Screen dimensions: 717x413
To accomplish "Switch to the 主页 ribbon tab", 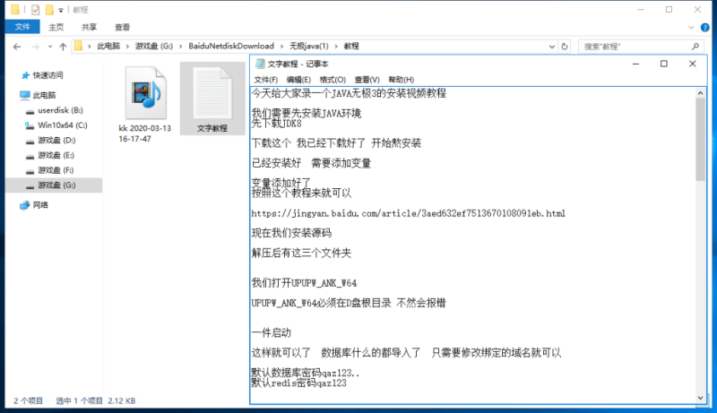I will pos(56,27).
